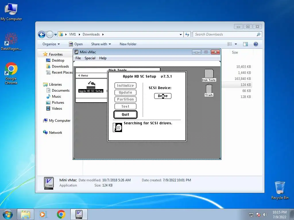The width and height of the screenshot is (294, 220).
Task: Toggle the preview pane icon
Action: [x=245, y=44]
